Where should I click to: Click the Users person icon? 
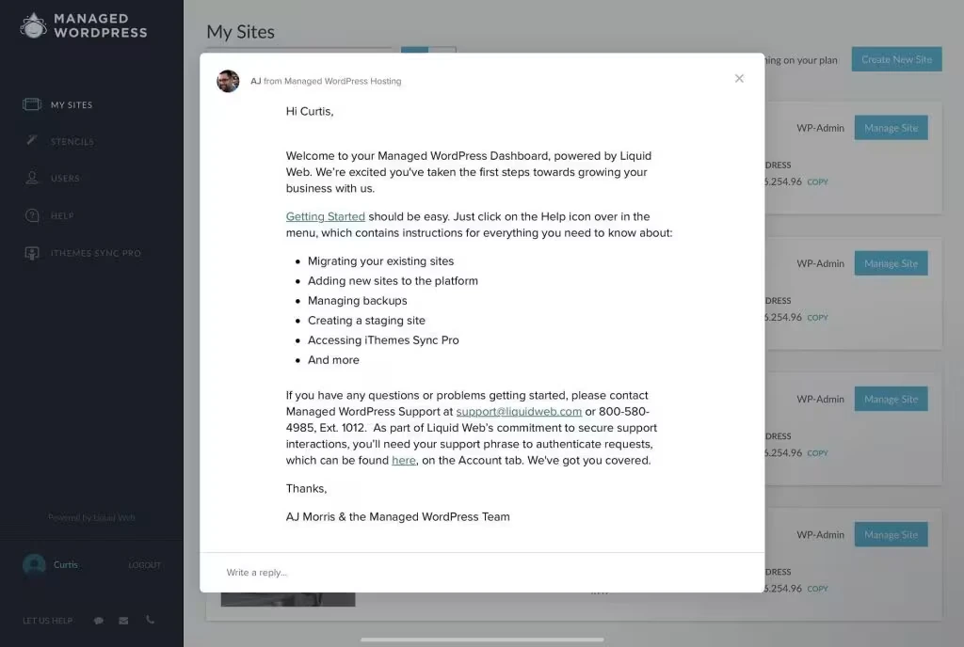[x=32, y=178]
